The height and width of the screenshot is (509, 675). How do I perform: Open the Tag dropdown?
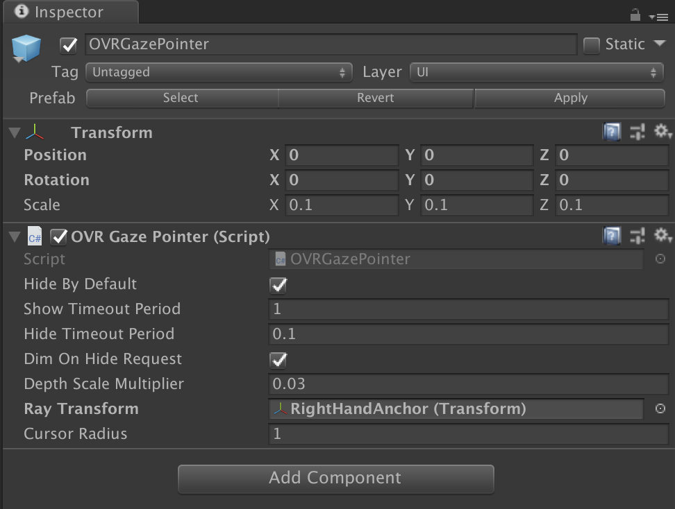point(218,71)
